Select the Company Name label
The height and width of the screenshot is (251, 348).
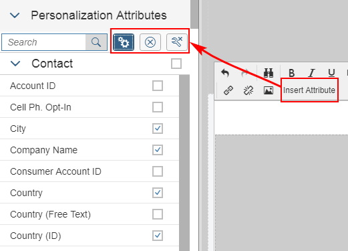pyautogui.click(x=44, y=150)
